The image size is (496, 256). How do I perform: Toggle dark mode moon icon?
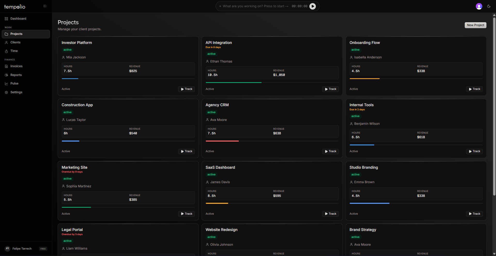click(x=489, y=6)
